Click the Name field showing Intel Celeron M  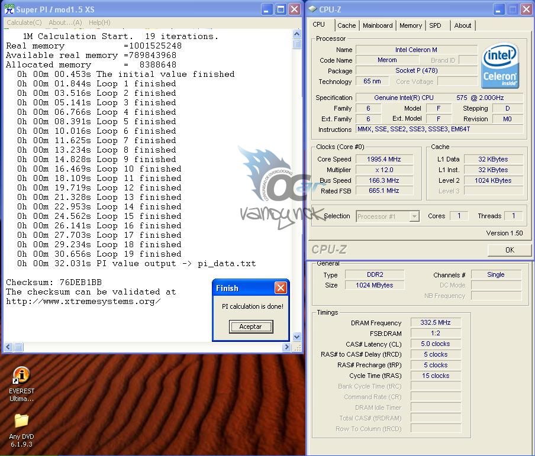pyautogui.click(x=416, y=50)
